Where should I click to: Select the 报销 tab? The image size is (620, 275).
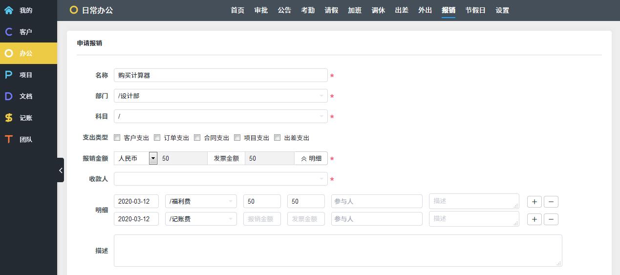(x=449, y=10)
